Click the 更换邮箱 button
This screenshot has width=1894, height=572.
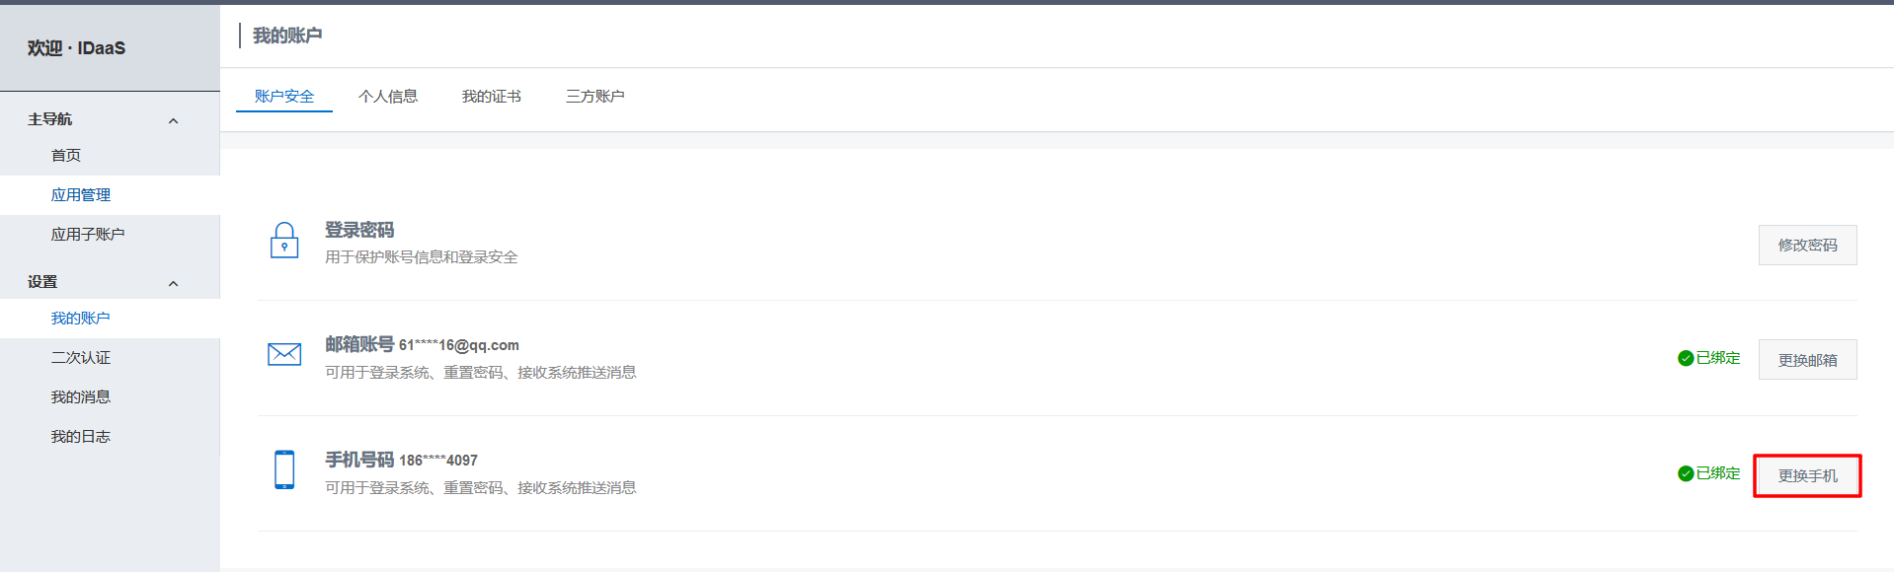(x=1807, y=360)
